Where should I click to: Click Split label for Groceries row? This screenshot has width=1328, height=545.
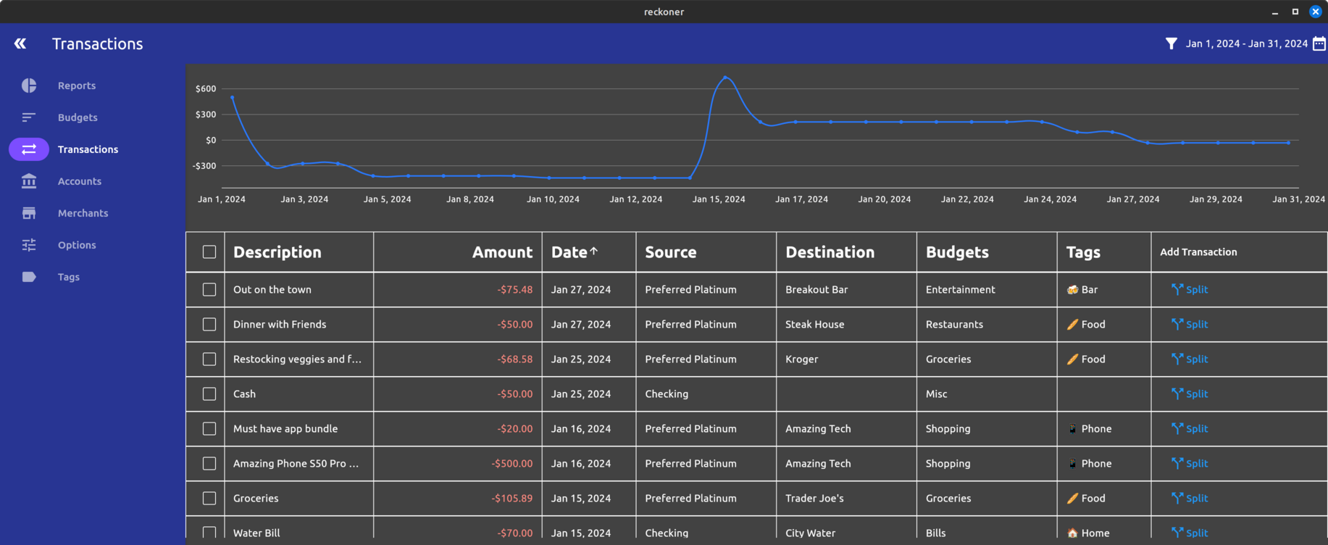pos(1197,498)
